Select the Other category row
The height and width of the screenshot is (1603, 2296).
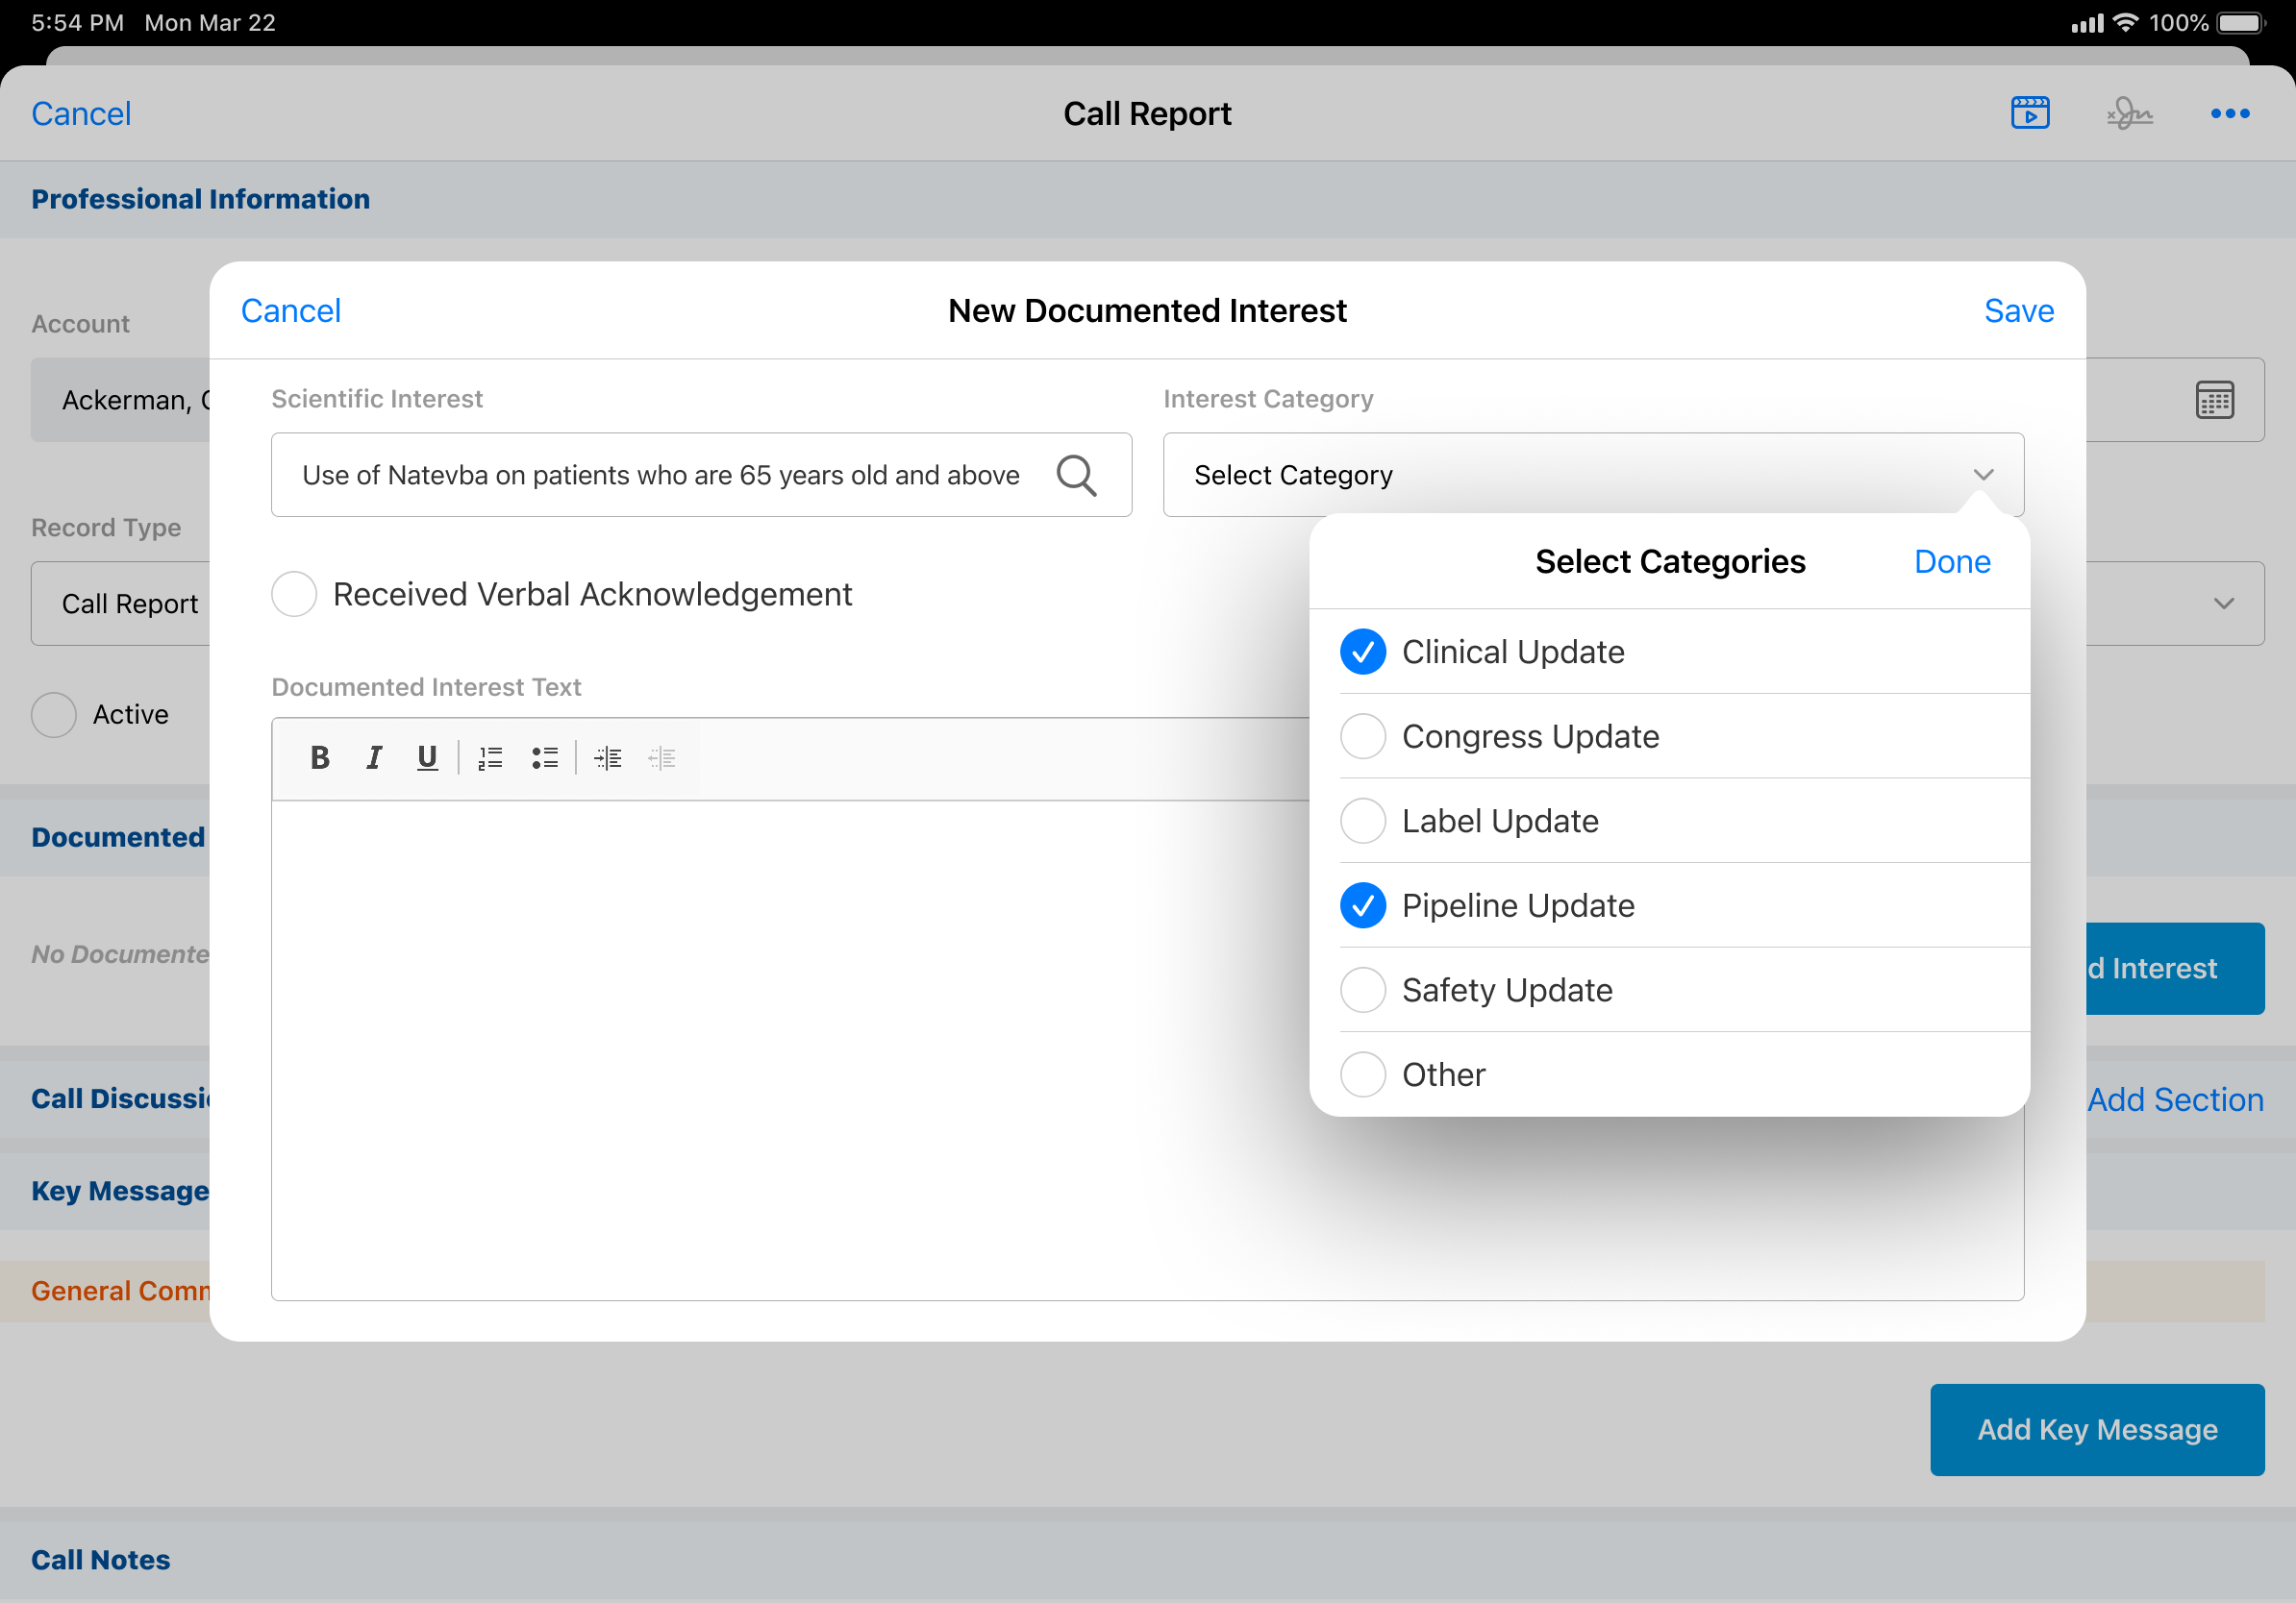[1442, 1075]
